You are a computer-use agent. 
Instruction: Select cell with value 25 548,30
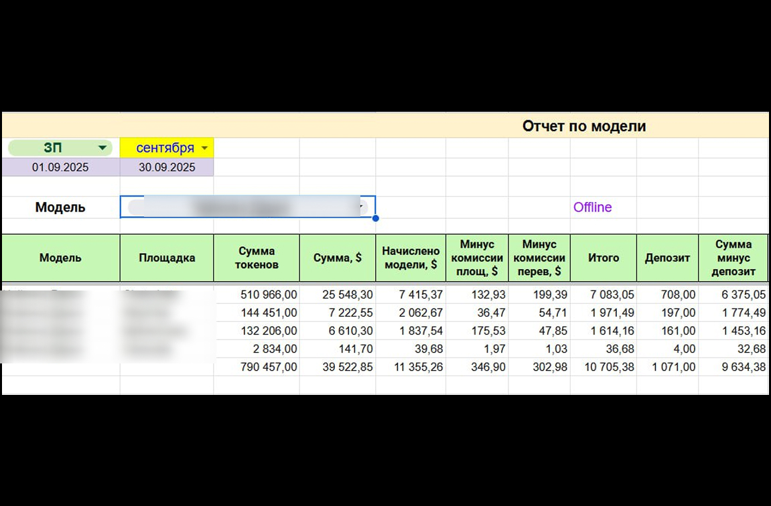coord(338,294)
